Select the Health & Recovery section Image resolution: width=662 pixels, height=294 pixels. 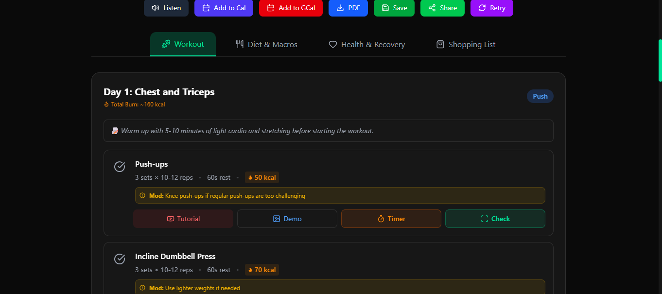366,44
